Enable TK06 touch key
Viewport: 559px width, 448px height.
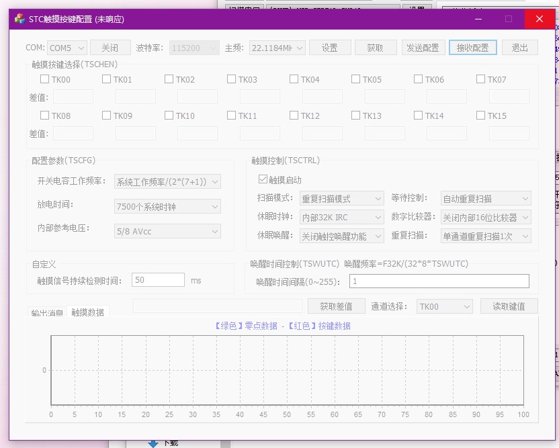(418, 79)
